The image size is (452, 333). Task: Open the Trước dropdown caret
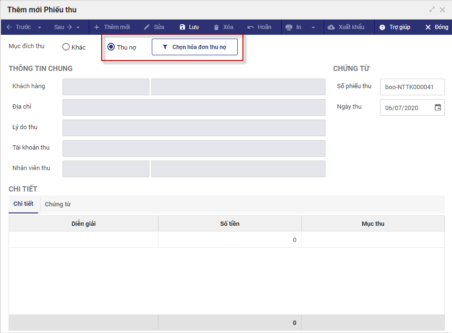pos(40,27)
